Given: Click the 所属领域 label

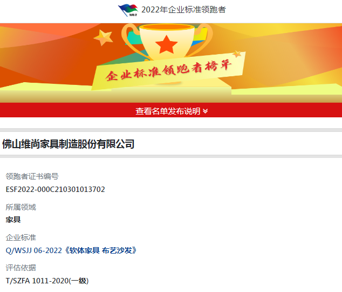Looking at the screenshot, I should (20, 207).
